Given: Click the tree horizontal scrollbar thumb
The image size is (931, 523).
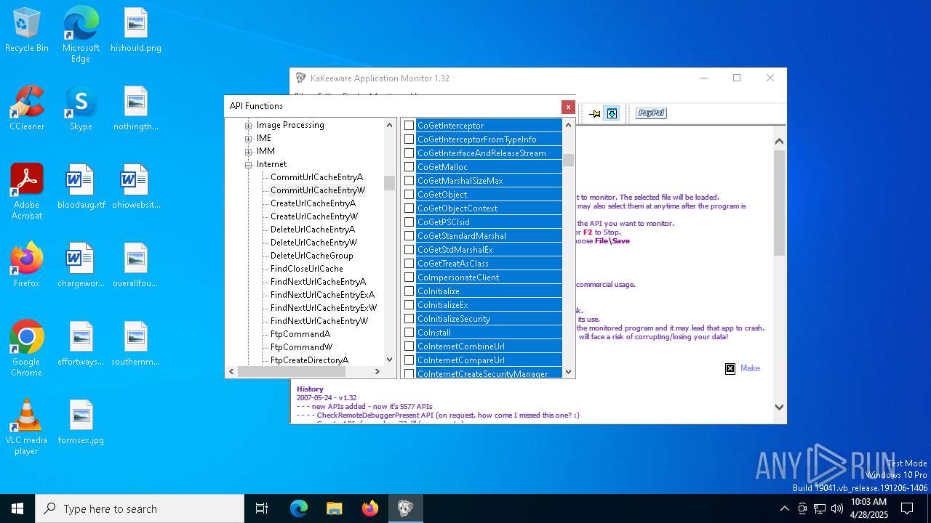Looking at the screenshot, I should click(291, 371).
